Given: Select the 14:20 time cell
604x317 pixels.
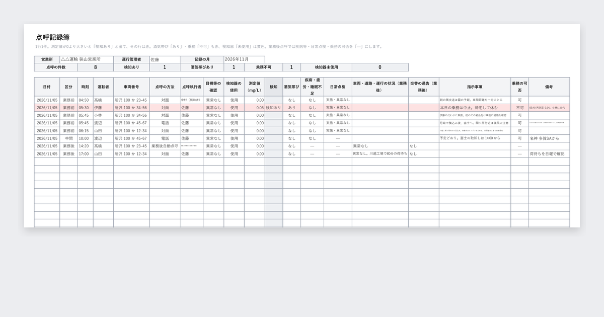Looking at the screenshot, I should coord(86,146).
